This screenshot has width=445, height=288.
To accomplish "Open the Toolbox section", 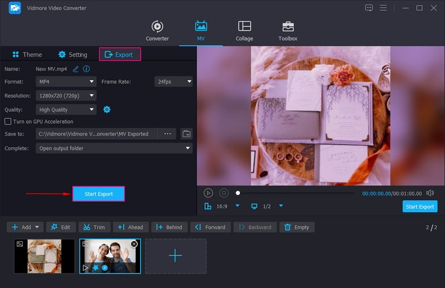I will [288, 31].
